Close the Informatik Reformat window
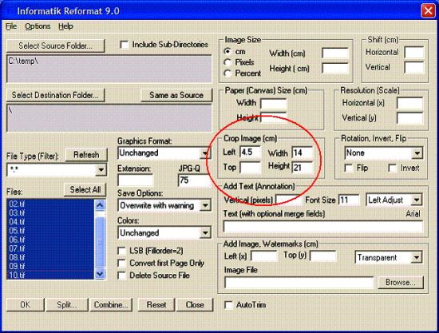The width and height of the screenshot is (439, 333). (428, 11)
